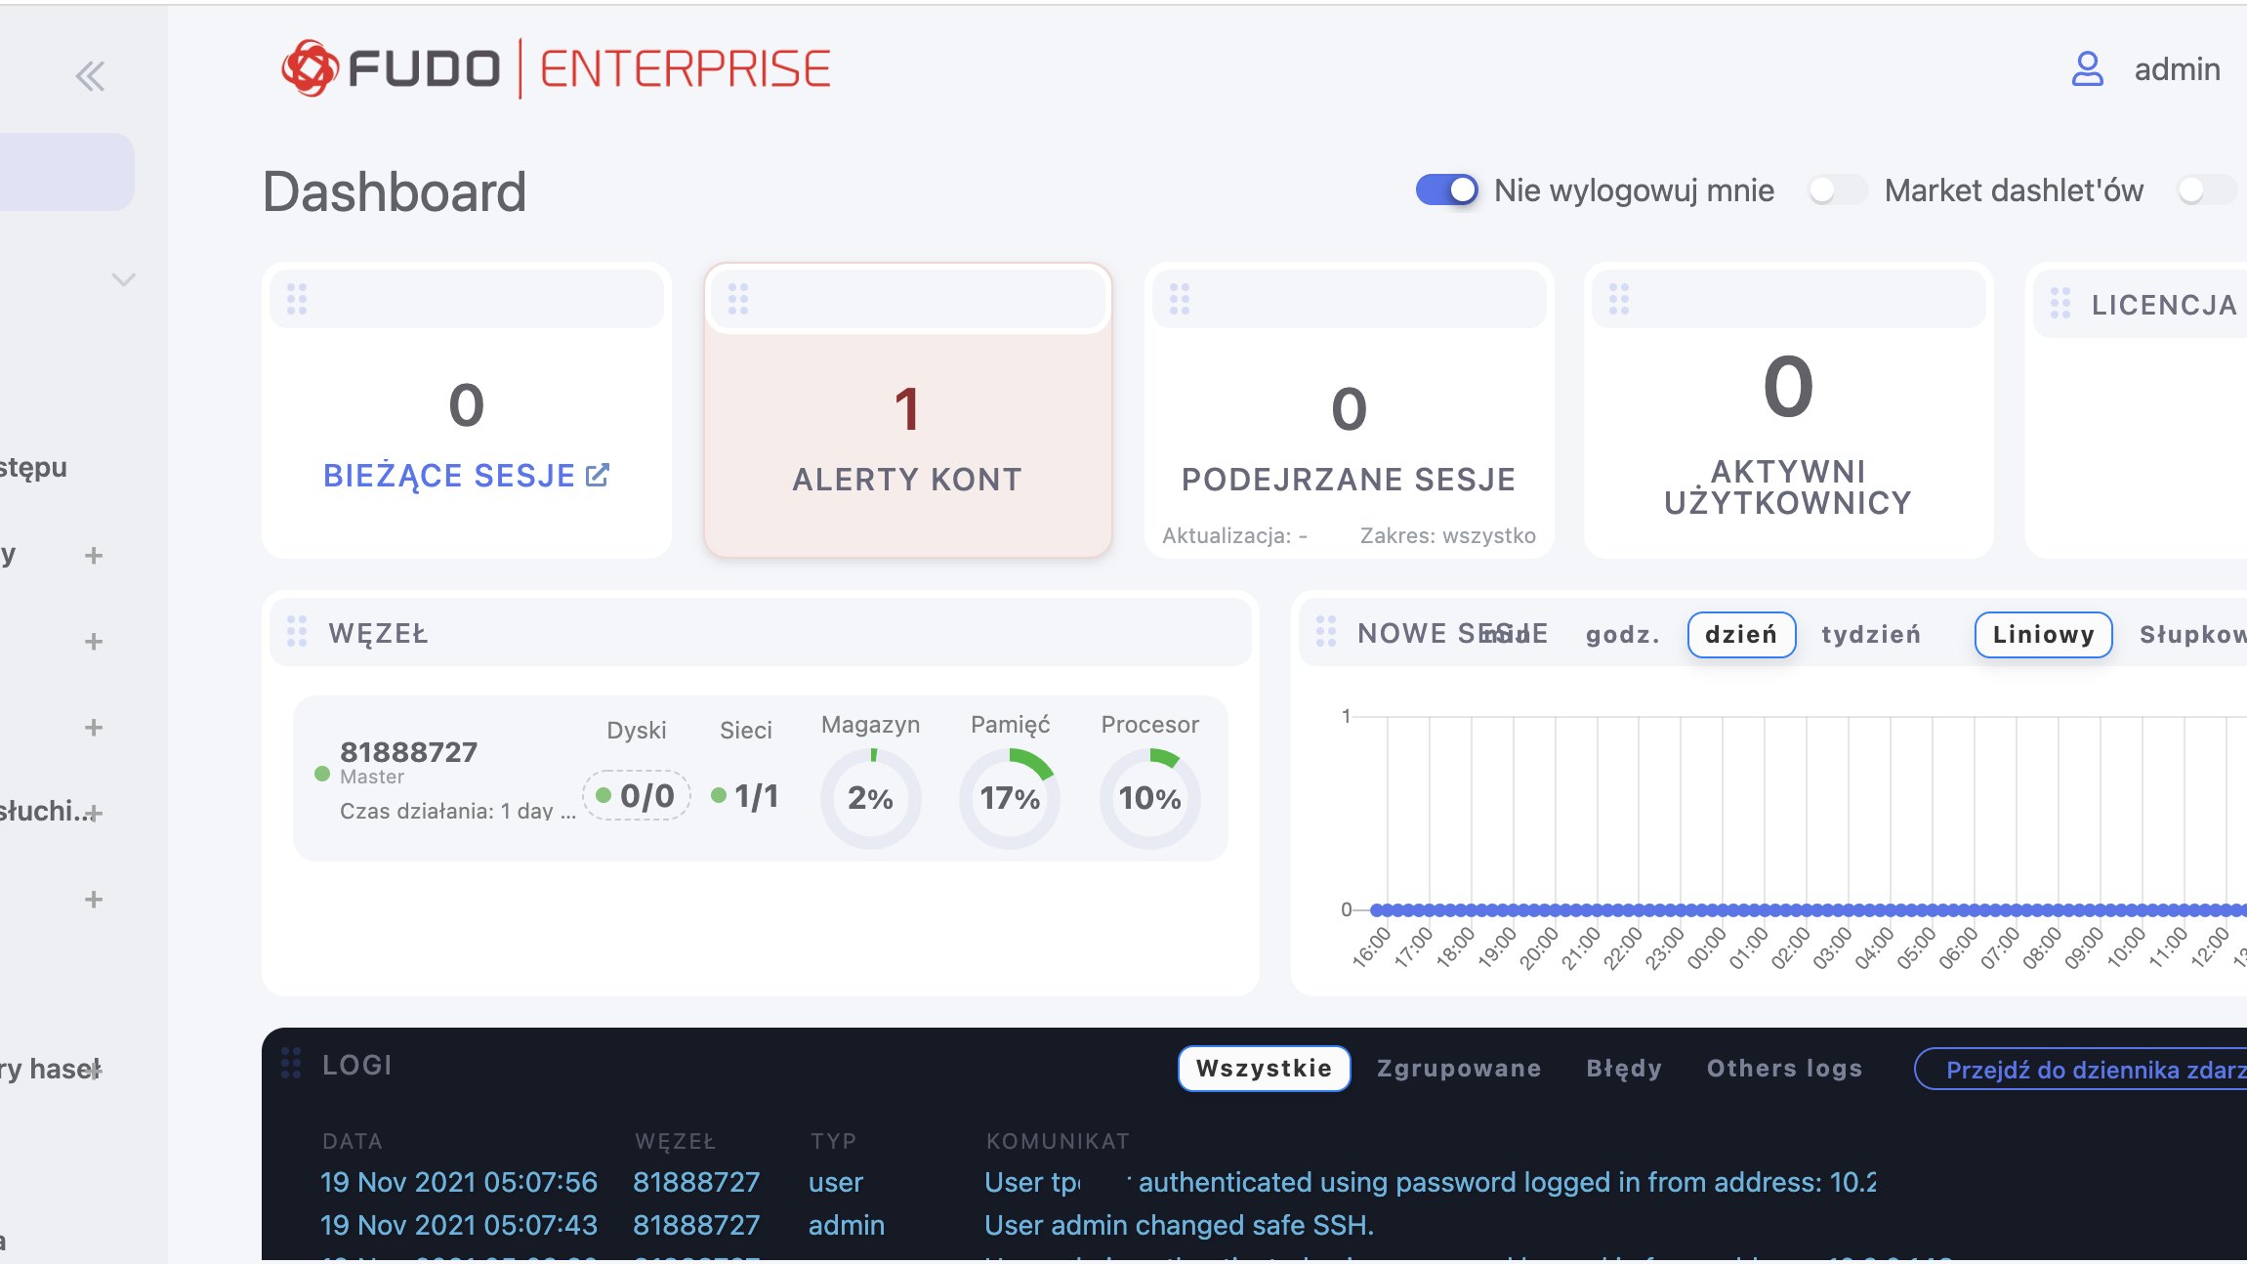
Task: Open external link icon beside Bieżące Sesje
Action: tap(598, 475)
